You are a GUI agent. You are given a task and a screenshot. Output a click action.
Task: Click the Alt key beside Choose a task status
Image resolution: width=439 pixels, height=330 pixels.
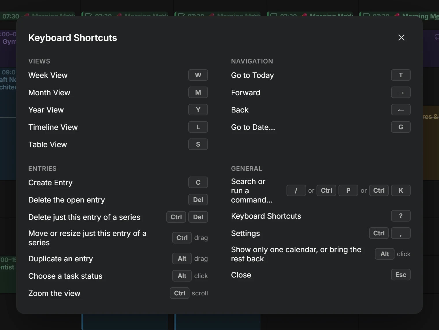tap(182, 276)
